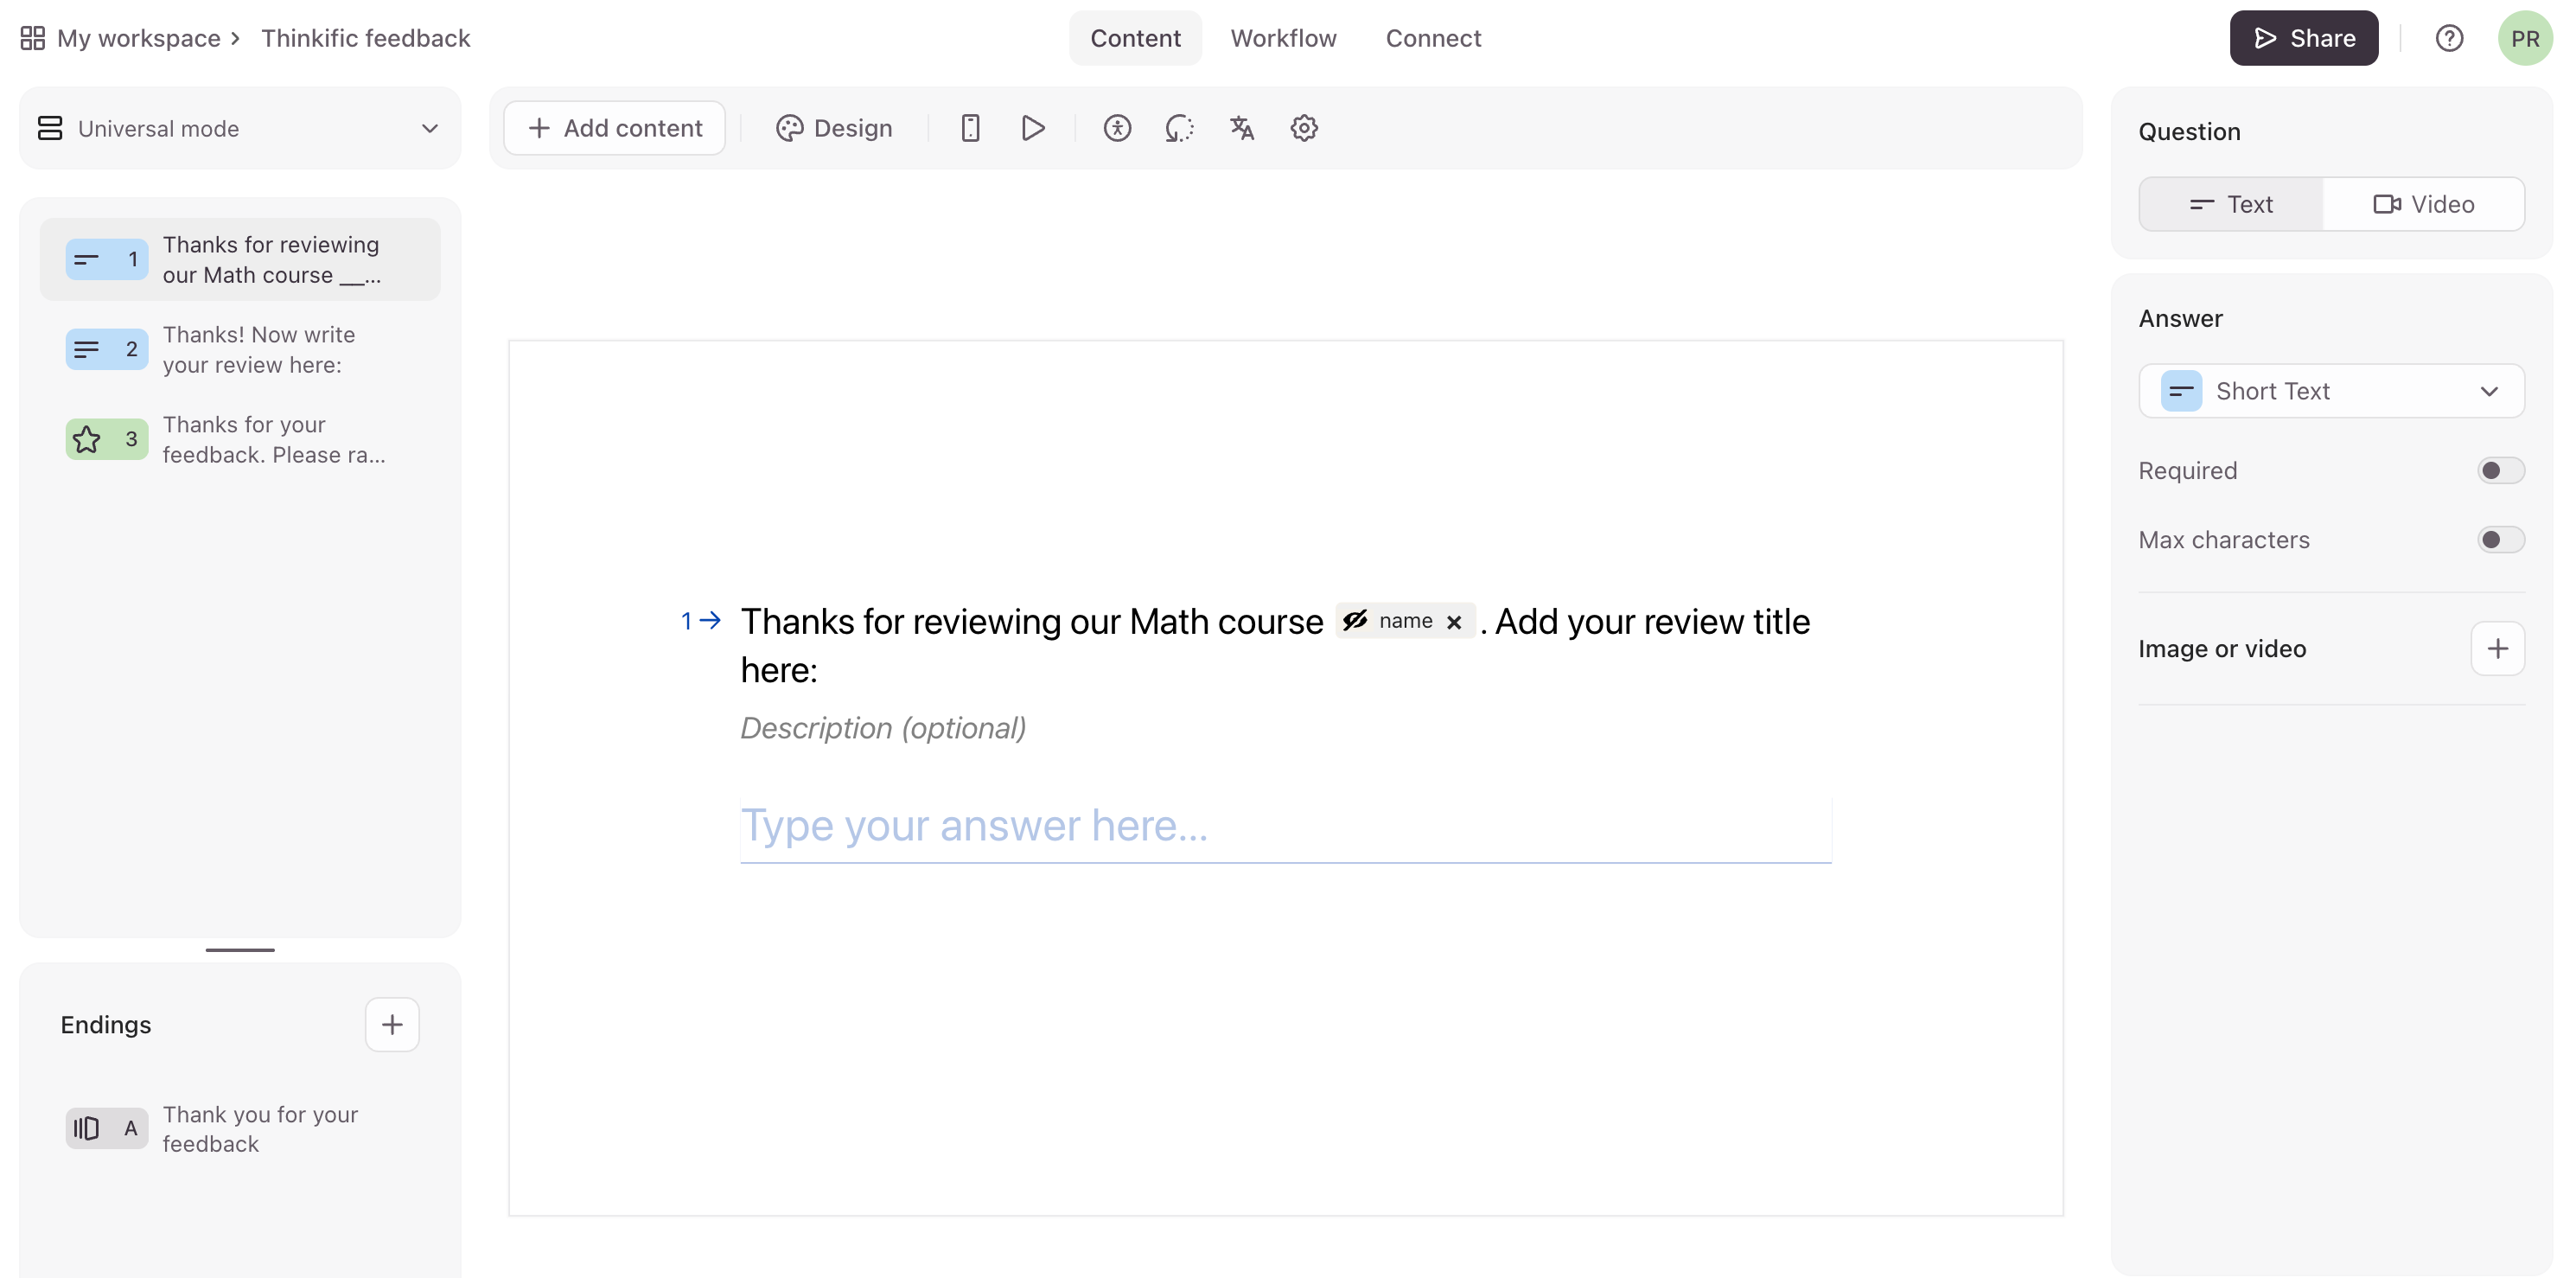Click the help question mark icon

(2448, 38)
